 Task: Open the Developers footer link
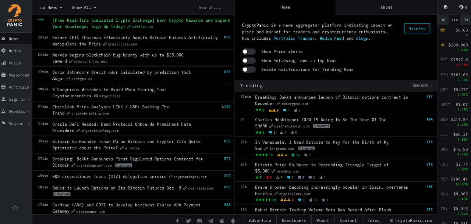point(294,220)
